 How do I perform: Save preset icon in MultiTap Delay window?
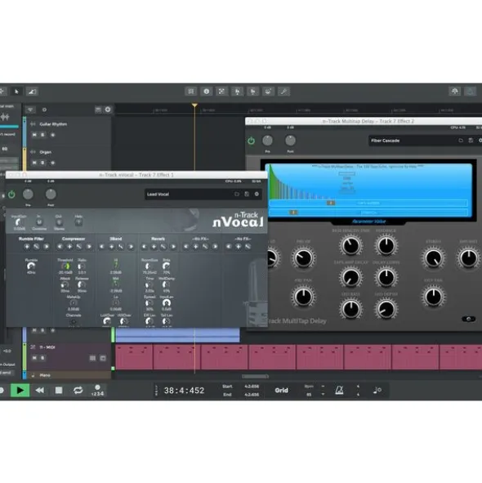(x=471, y=141)
